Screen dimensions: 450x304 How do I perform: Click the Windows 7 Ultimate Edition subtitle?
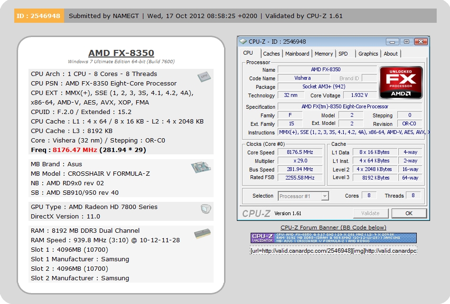121,61
